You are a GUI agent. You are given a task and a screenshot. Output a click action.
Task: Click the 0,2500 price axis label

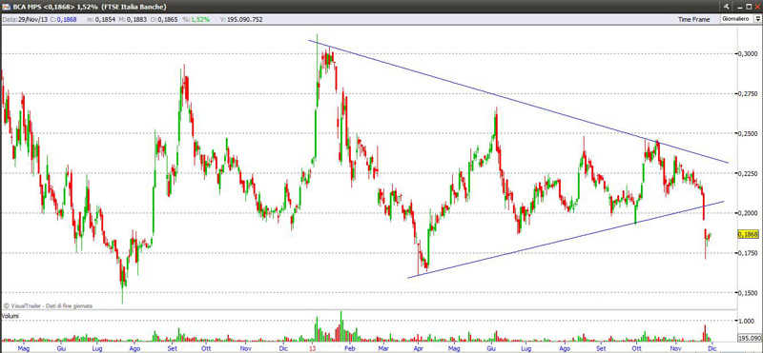(x=749, y=133)
